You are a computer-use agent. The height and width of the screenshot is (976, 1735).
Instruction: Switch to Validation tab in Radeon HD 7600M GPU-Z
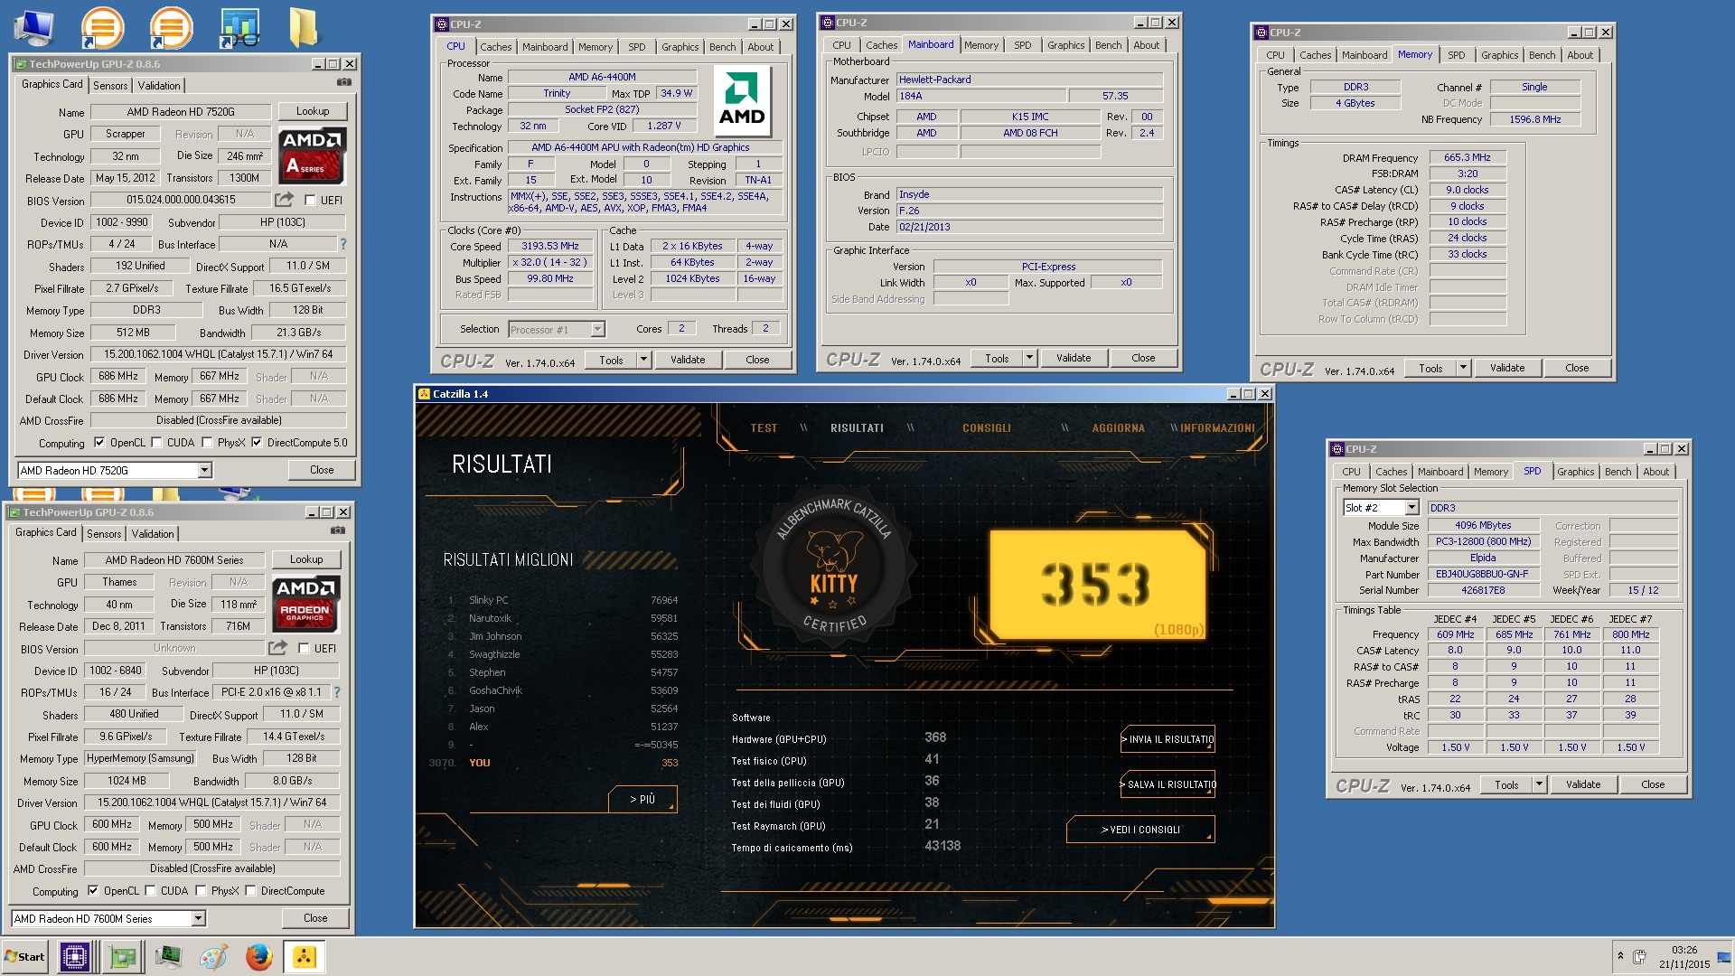153,534
